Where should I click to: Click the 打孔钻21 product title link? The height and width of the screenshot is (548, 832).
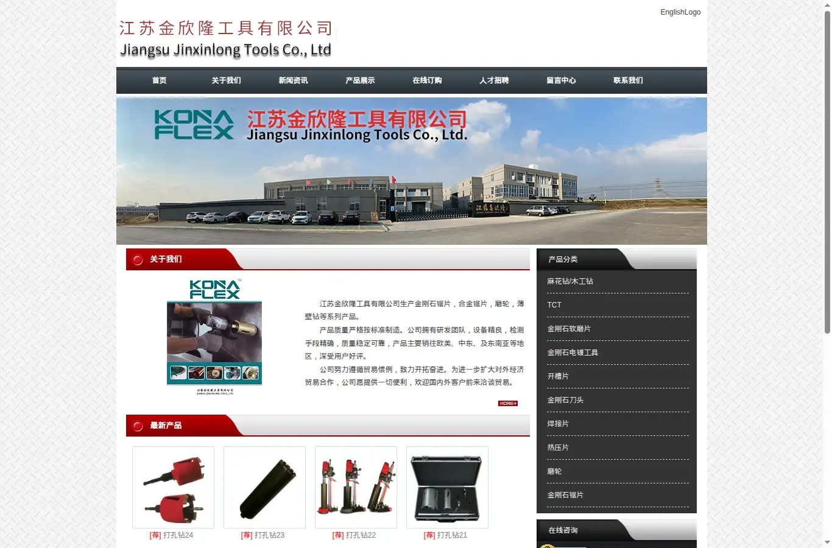[453, 535]
